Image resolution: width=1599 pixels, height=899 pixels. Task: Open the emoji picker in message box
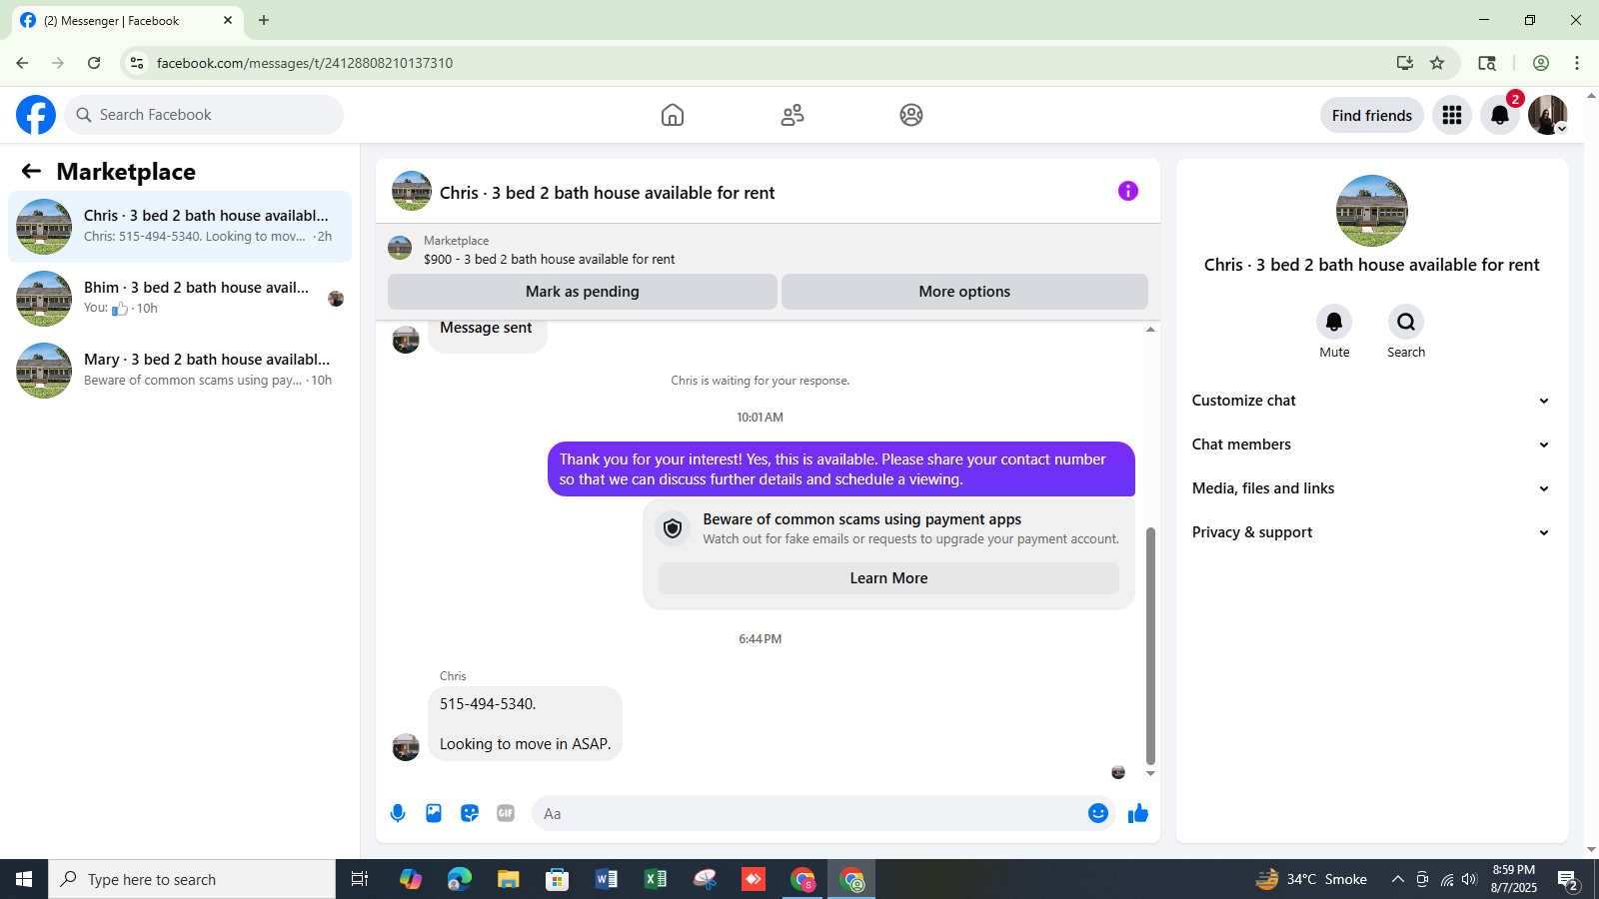tap(1098, 813)
